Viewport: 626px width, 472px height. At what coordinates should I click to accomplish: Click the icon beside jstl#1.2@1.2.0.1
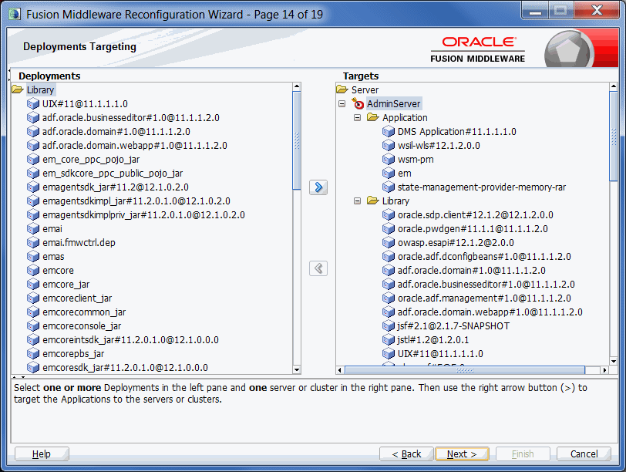[x=388, y=339]
